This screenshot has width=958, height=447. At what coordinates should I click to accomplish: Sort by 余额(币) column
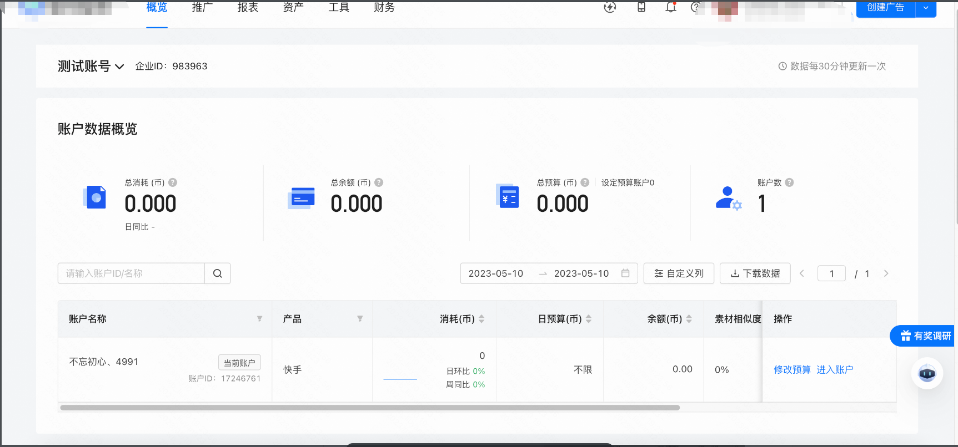click(x=689, y=319)
